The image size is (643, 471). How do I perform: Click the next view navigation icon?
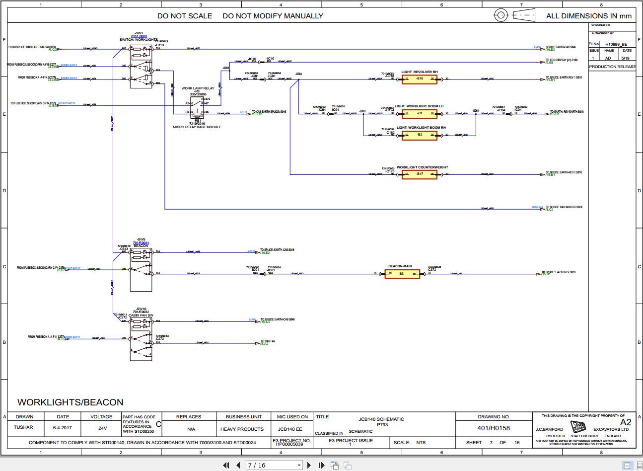(x=348, y=465)
